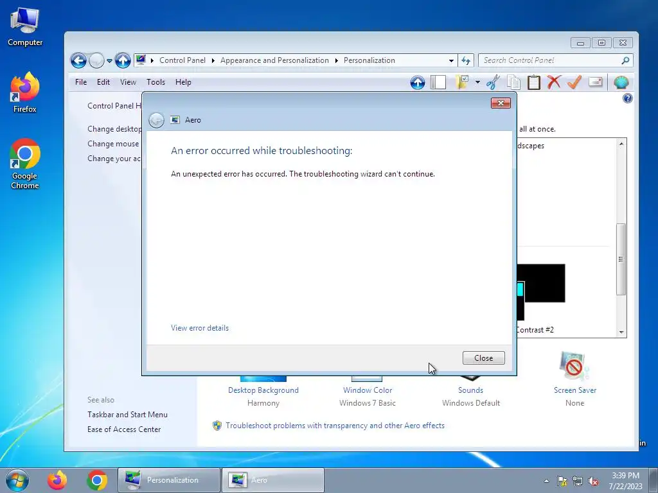The width and height of the screenshot is (658, 493).
Task: Open the recent pages dropdown arrow
Action: 109,61
